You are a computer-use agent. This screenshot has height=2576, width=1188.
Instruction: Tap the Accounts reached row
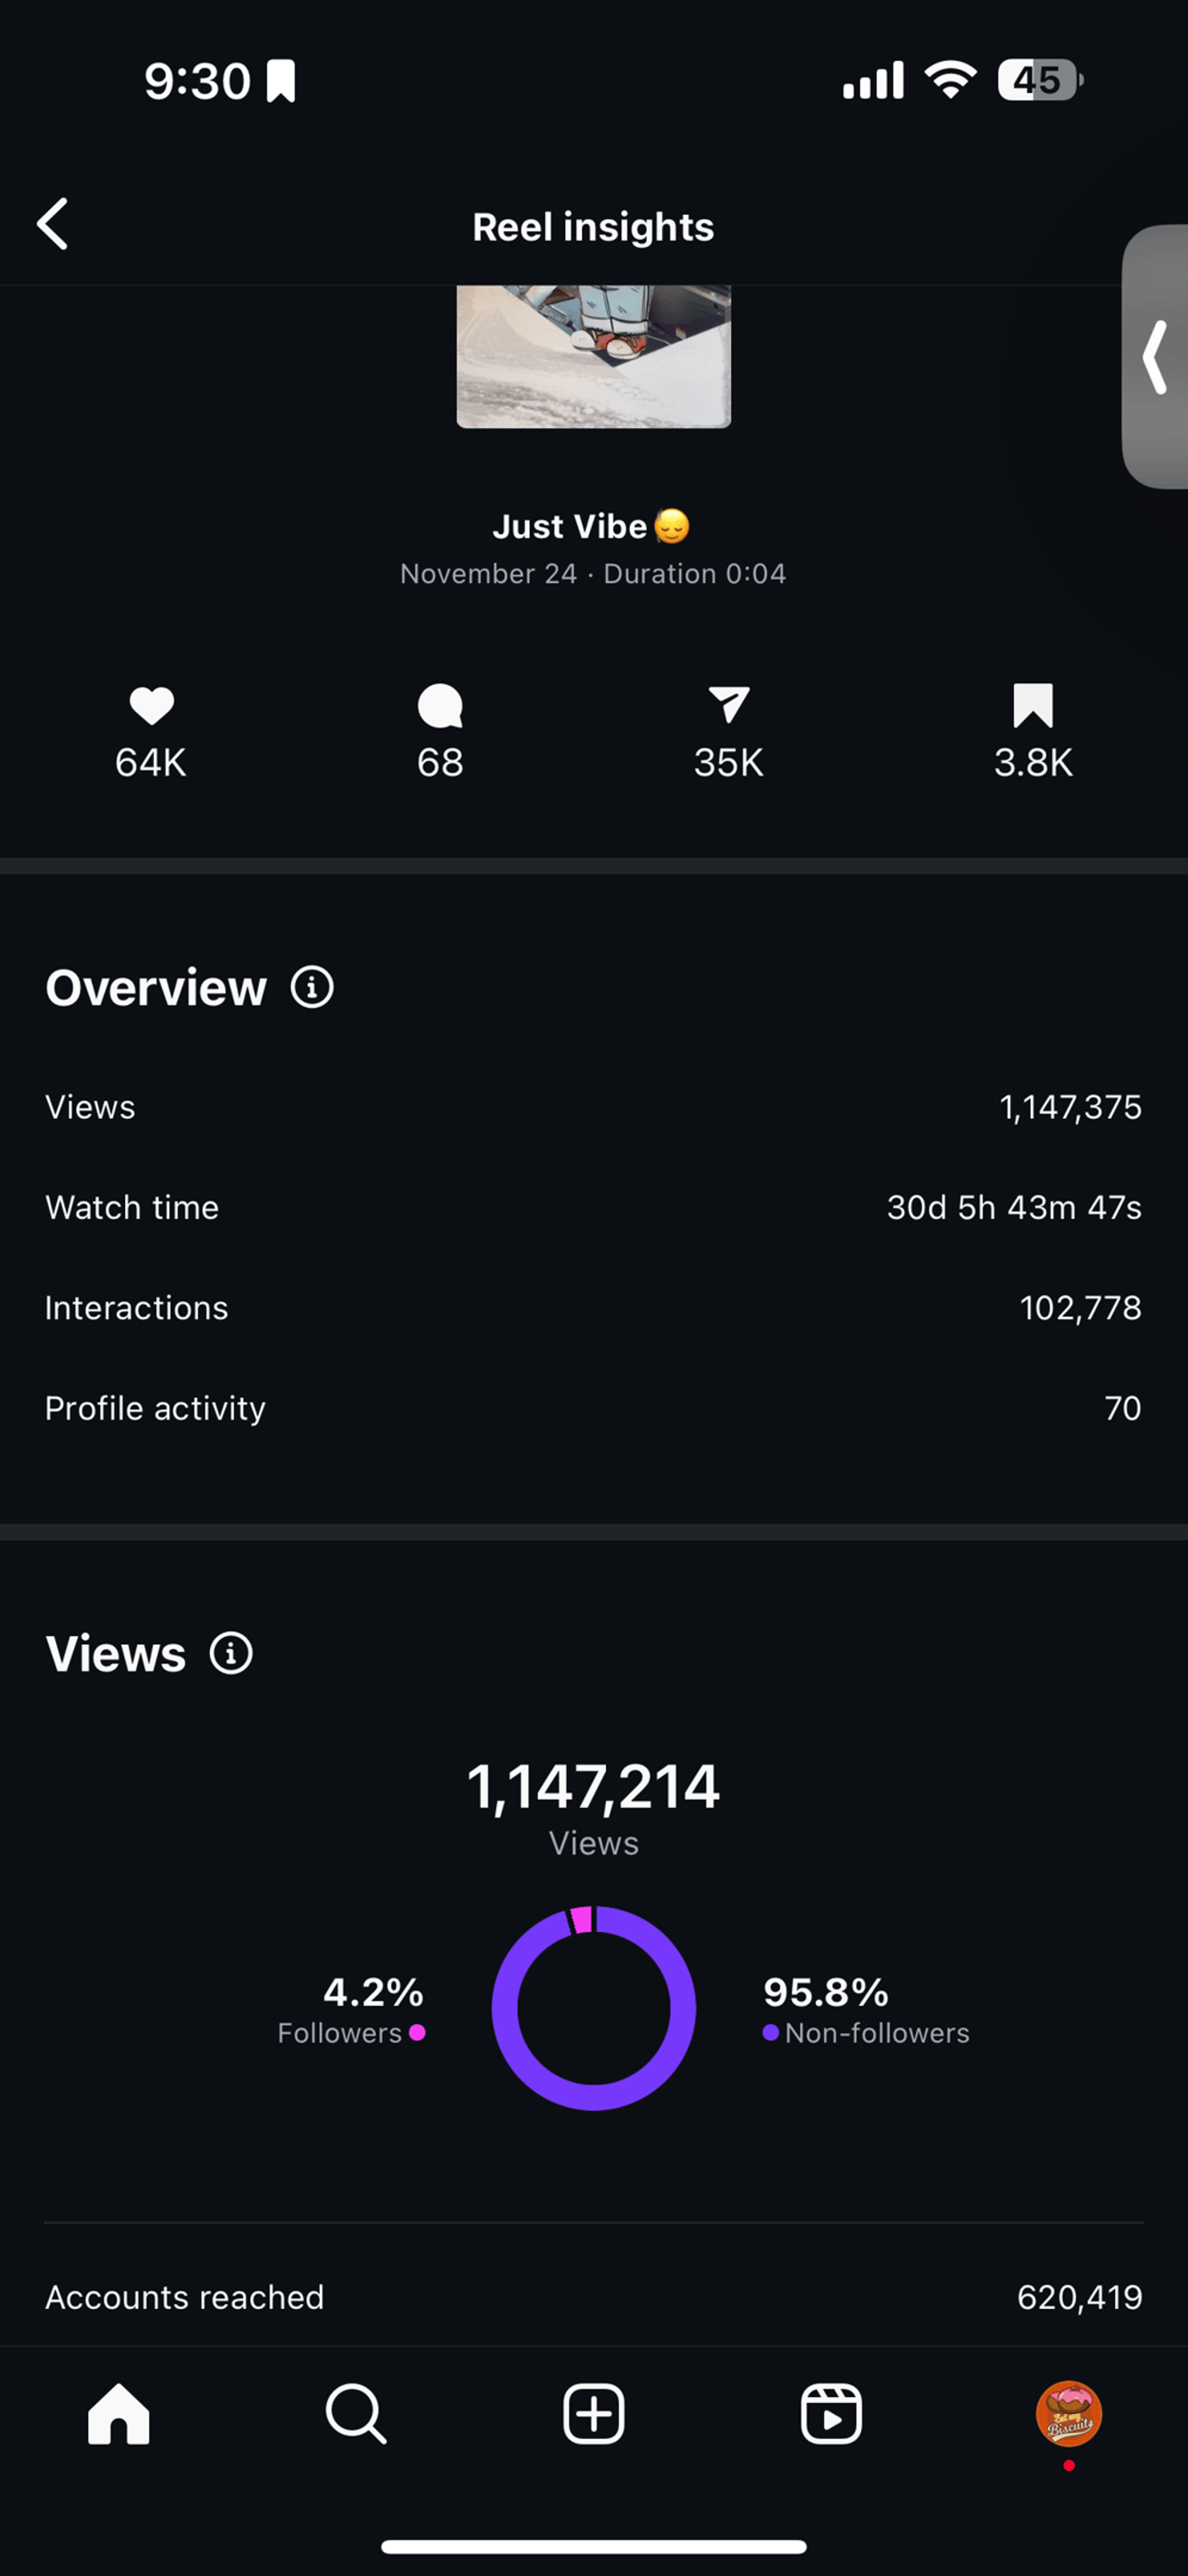coord(594,2297)
